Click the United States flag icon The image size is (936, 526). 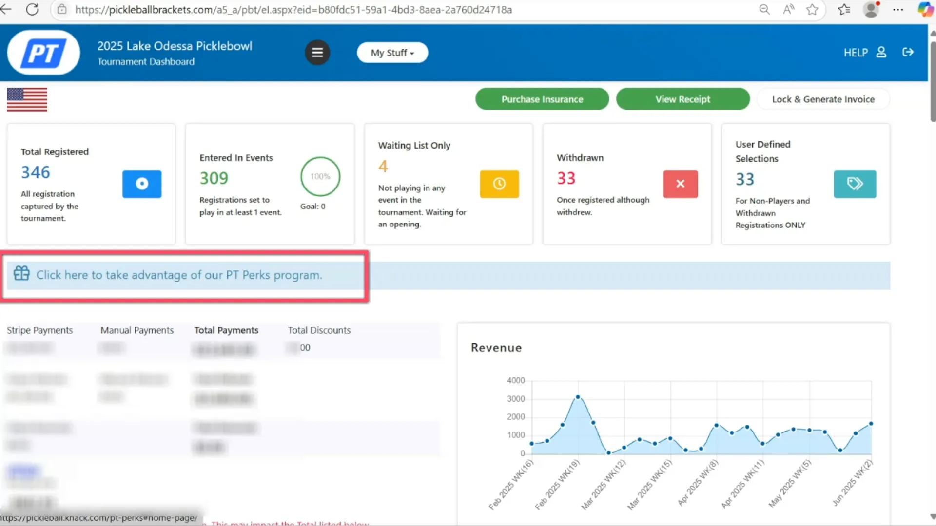tap(27, 99)
